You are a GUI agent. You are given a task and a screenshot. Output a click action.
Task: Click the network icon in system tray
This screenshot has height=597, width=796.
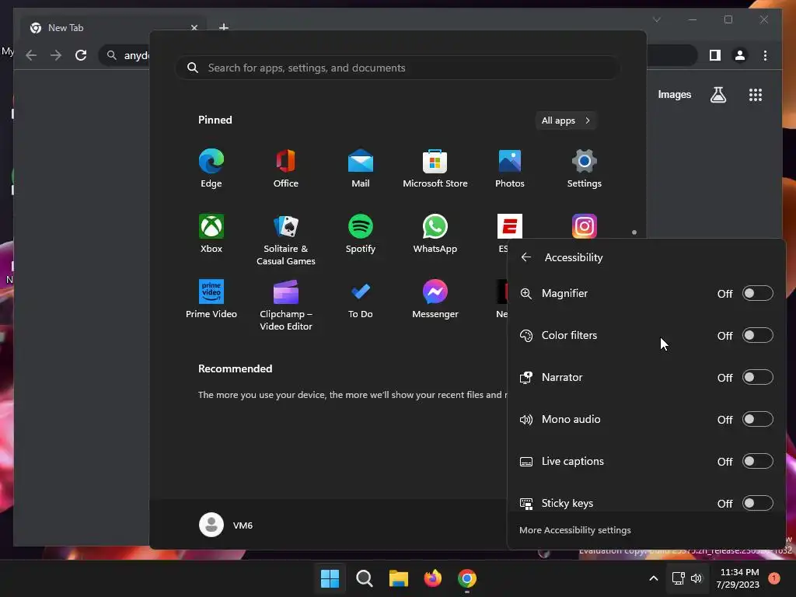click(678, 578)
